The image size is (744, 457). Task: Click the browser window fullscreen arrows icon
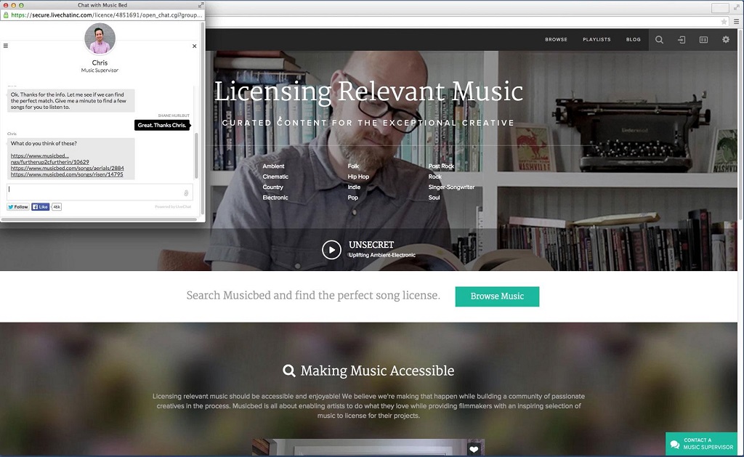pos(738,7)
